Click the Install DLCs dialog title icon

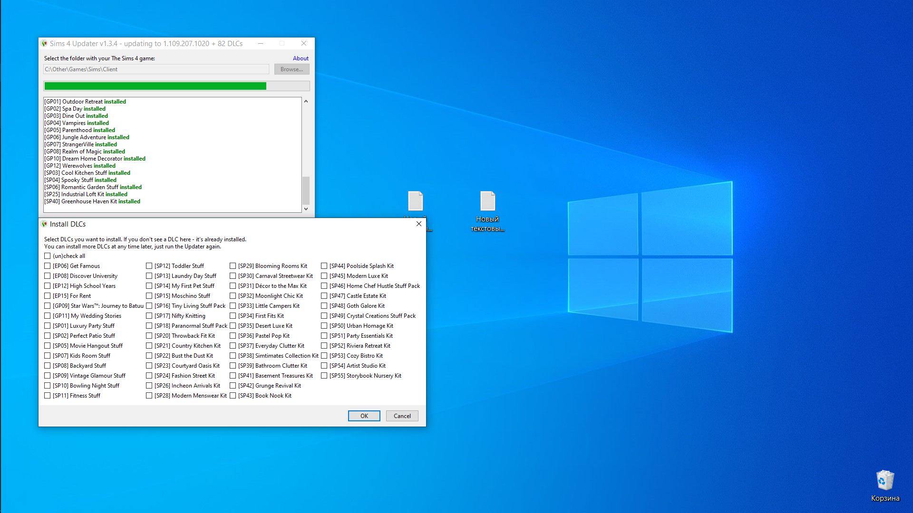point(44,224)
